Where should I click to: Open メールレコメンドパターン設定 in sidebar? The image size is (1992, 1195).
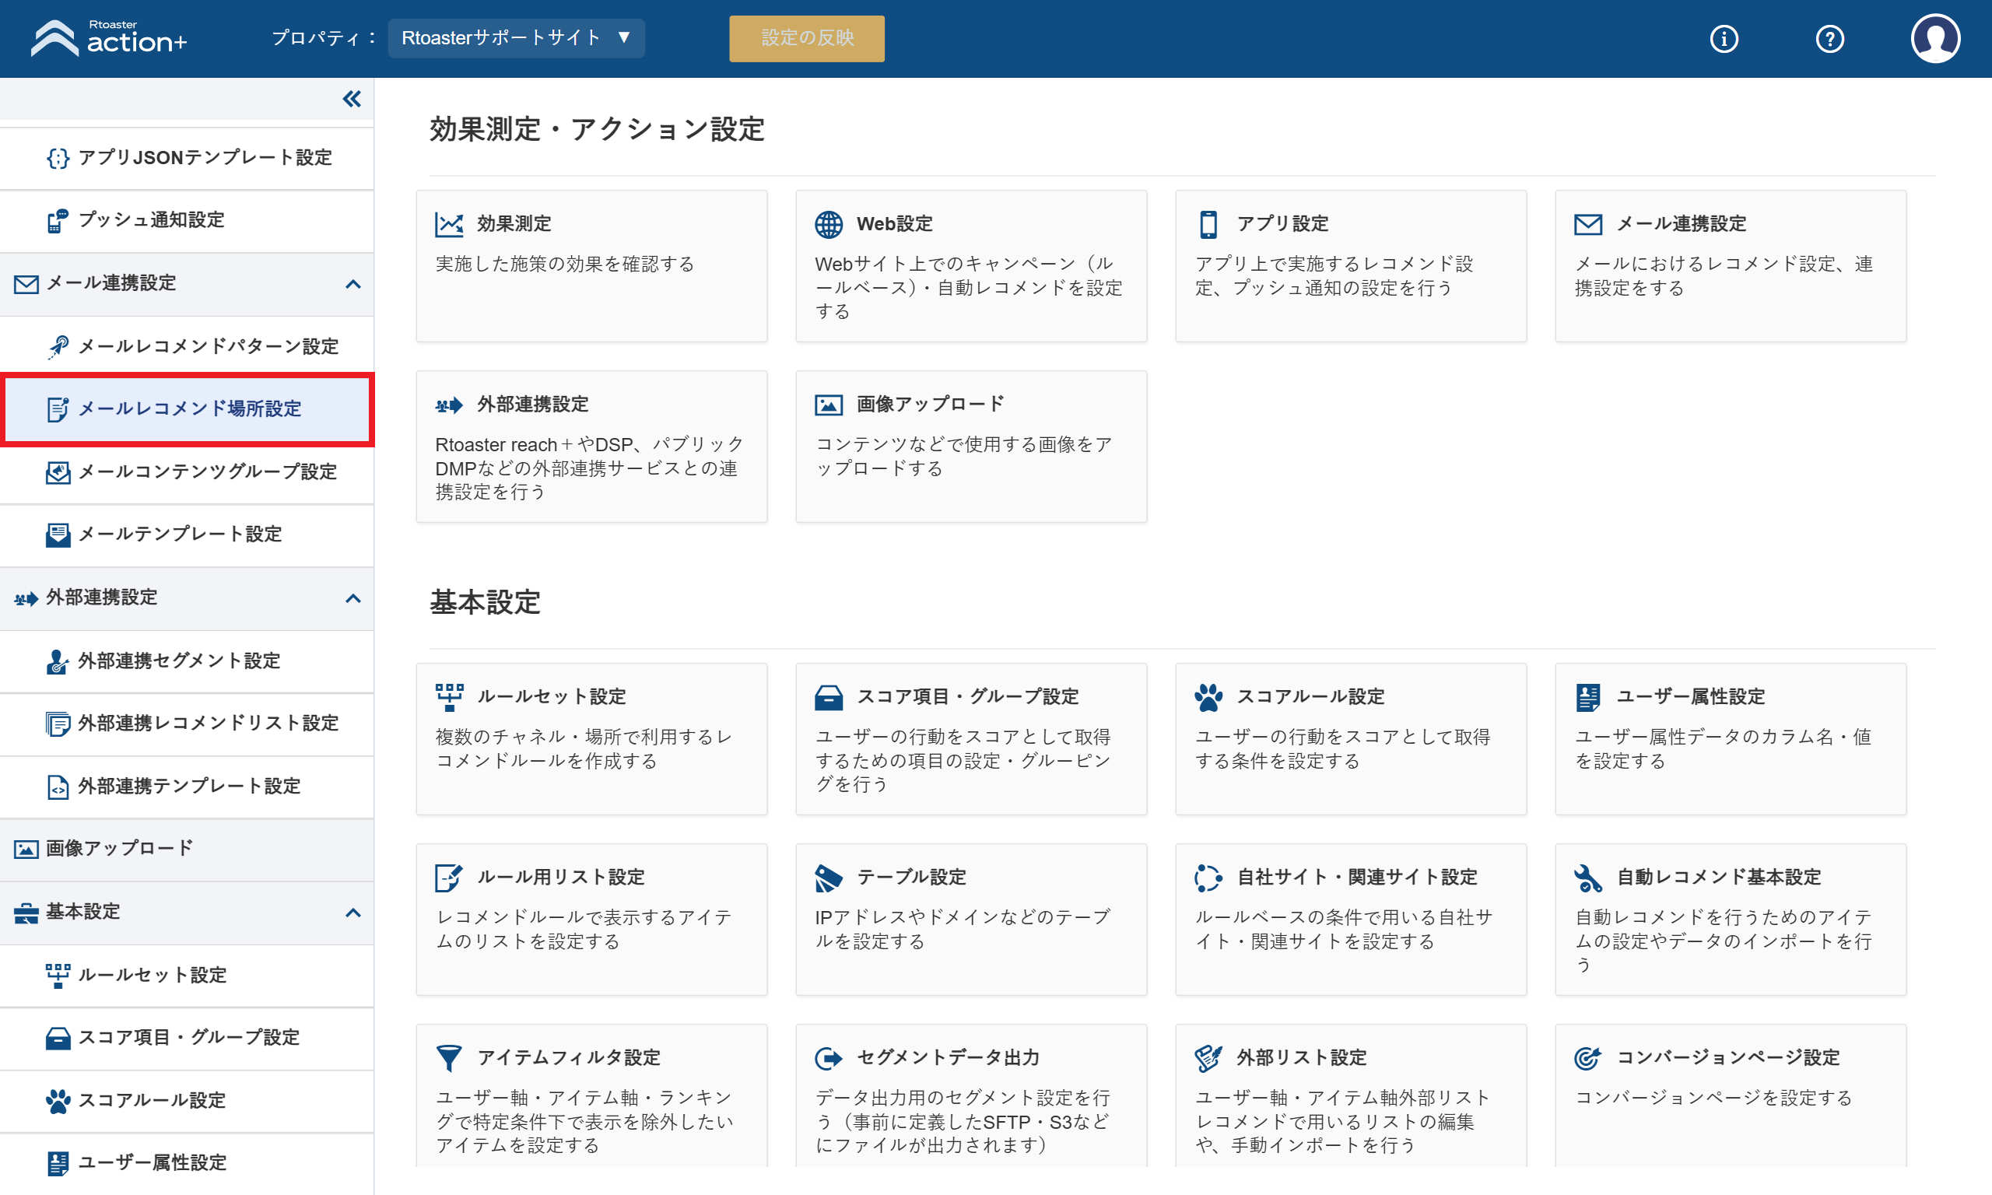[x=187, y=346]
